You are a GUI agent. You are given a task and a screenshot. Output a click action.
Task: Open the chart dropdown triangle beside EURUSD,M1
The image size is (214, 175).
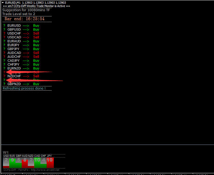[3, 3]
